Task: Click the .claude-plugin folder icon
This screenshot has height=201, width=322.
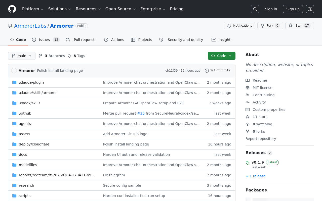Action: coord(14,82)
